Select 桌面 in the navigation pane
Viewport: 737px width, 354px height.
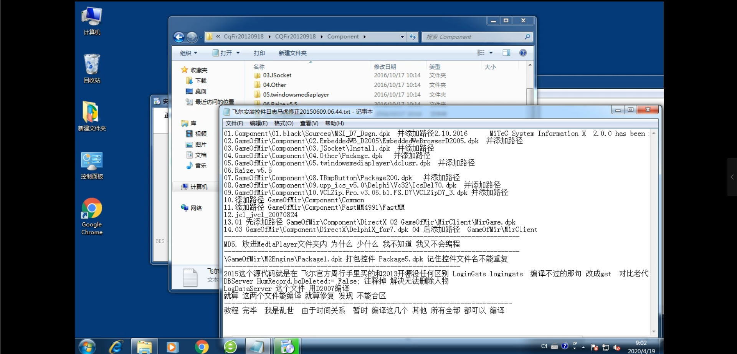(196, 91)
